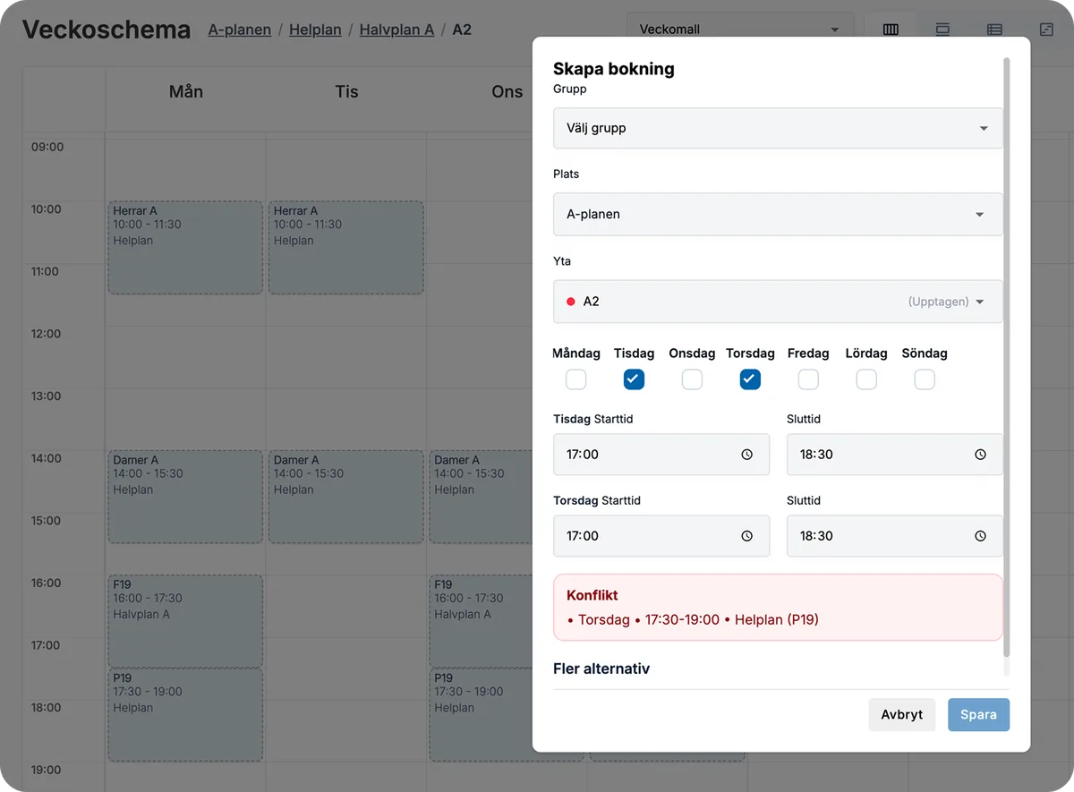Enable the Måndag checkbox
This screenshot has height=792, width=1074.
pos(576,379)
